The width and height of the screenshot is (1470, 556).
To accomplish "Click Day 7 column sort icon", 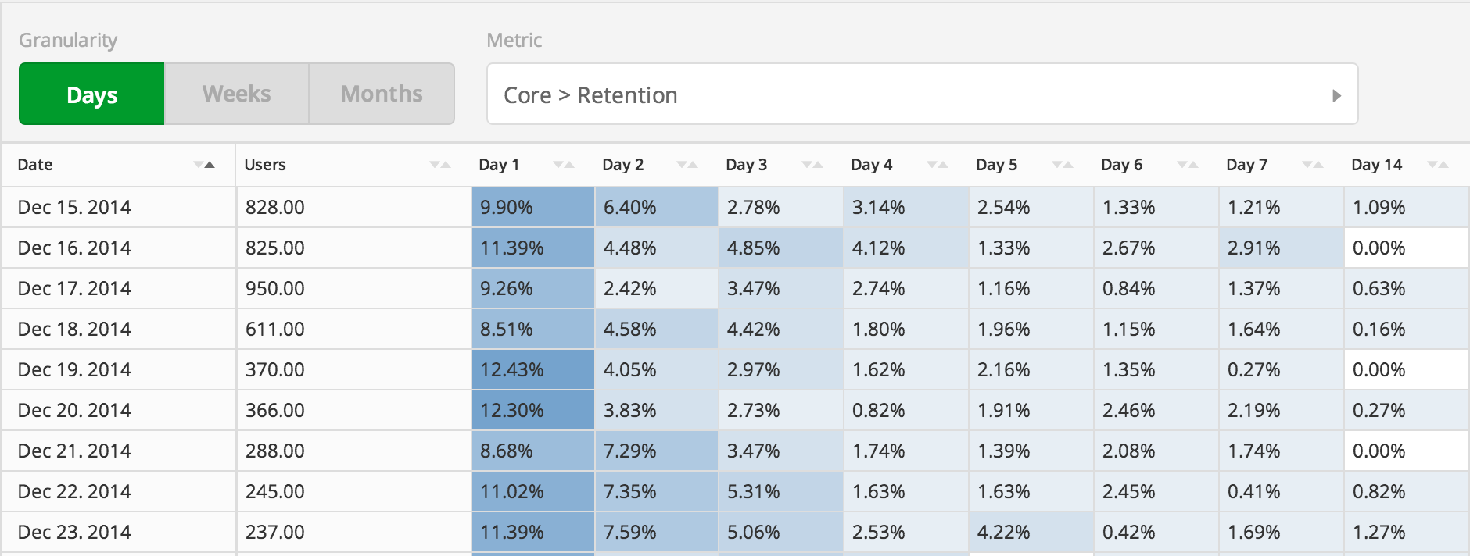I will point(1313,165).
